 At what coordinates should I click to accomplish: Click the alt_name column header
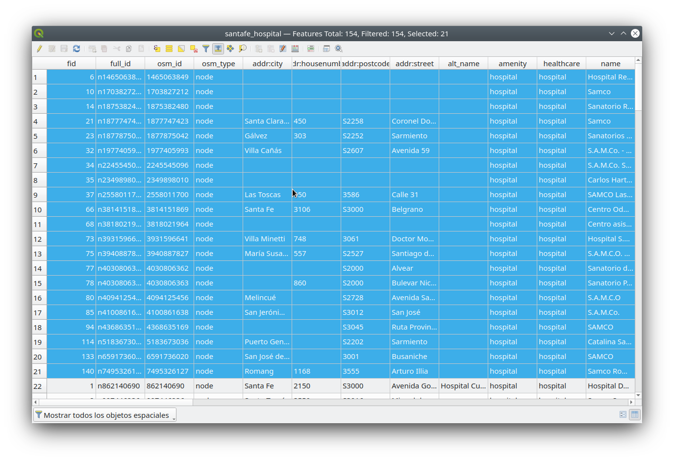pos(464,63)
